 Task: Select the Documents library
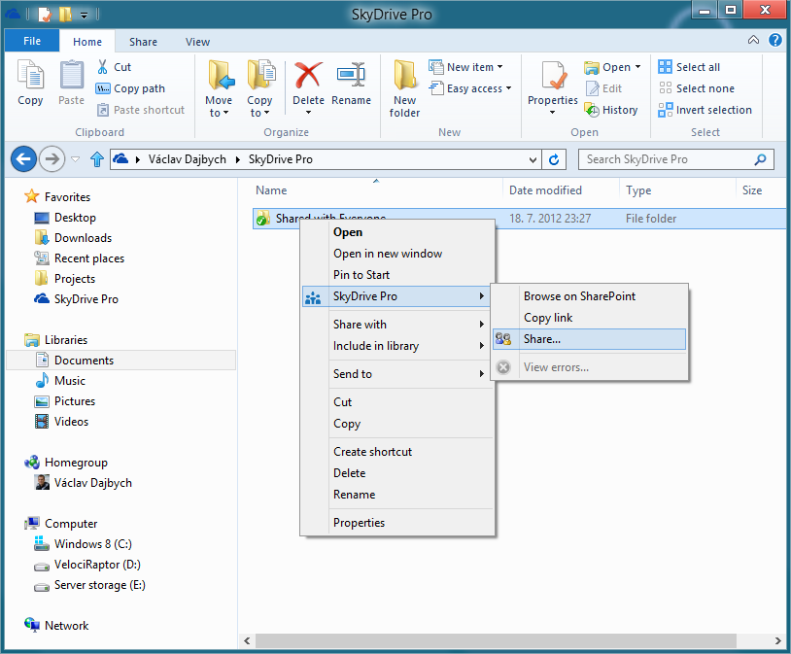[x=121, y=361]
